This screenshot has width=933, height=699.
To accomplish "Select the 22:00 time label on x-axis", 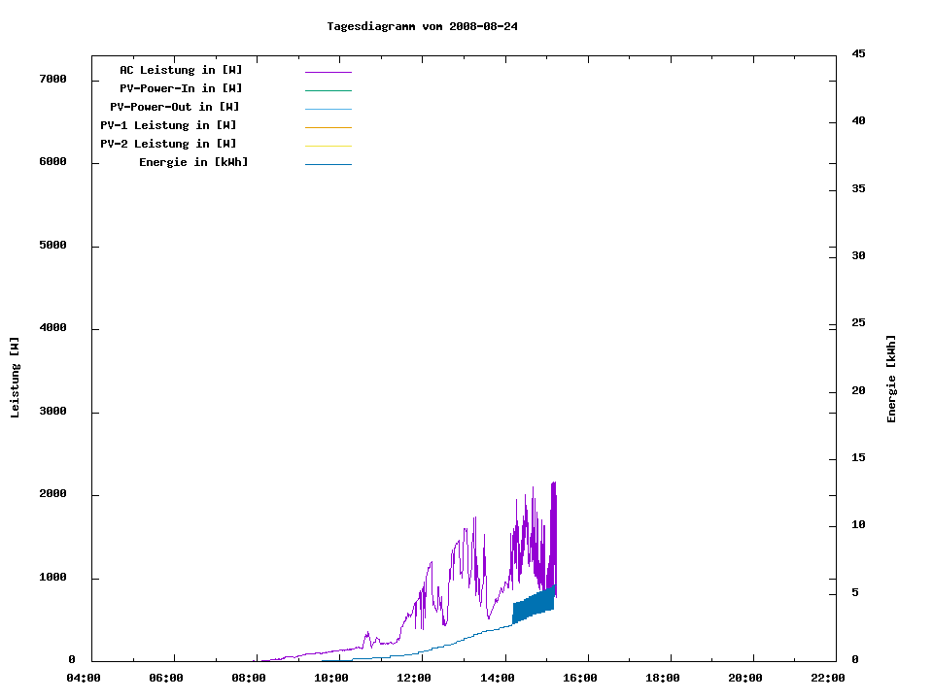I will [828, 678].
